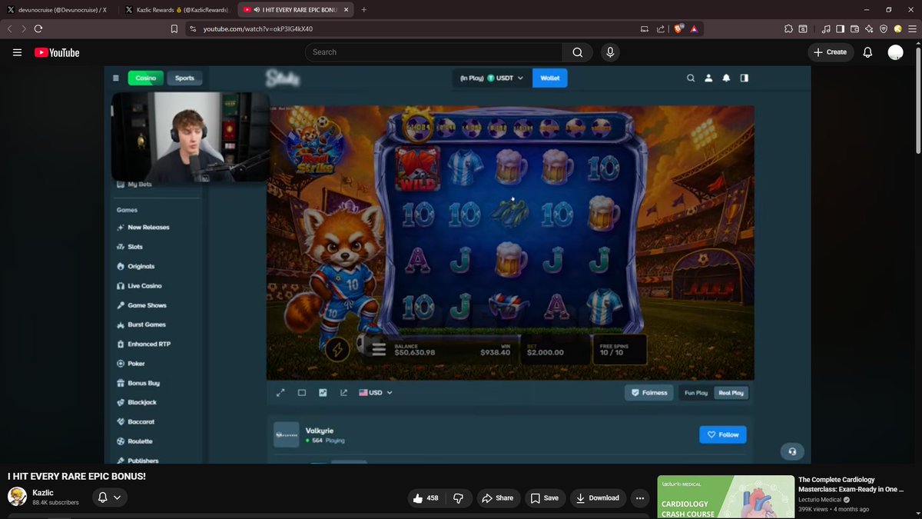Open the USD display currency dropdown
This screenshot has height=519, width=922.
(376, 392)
